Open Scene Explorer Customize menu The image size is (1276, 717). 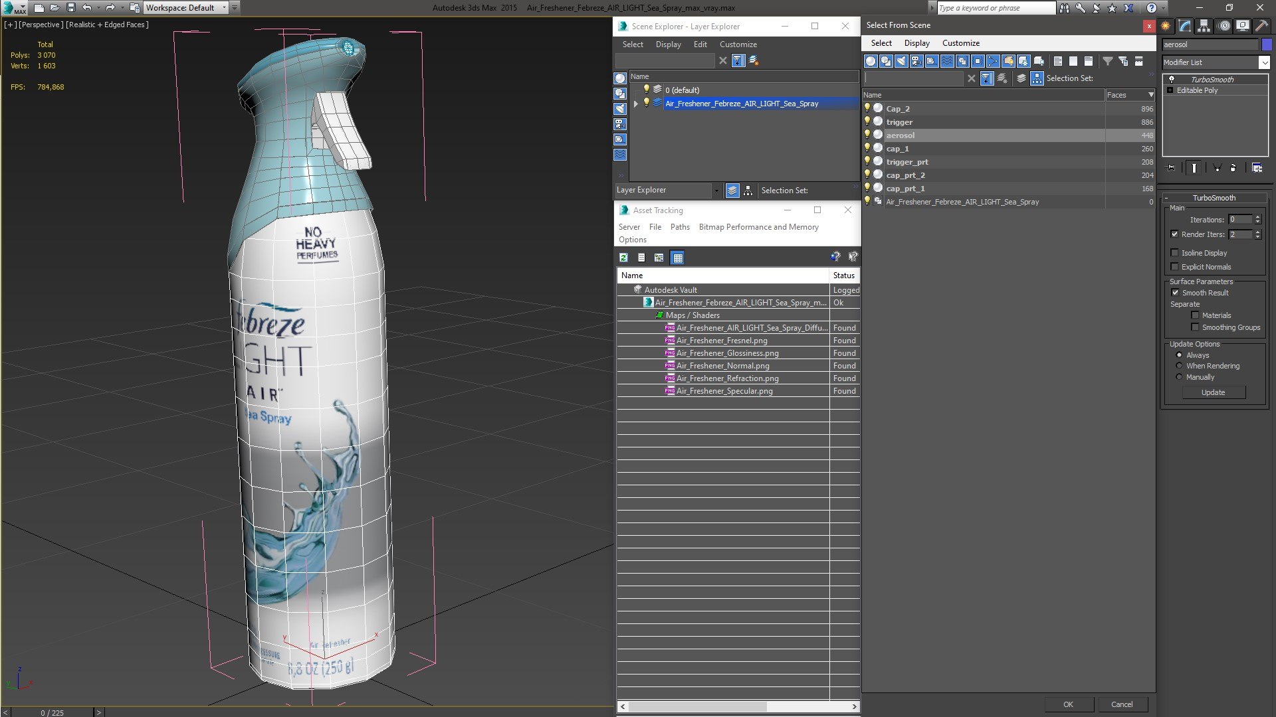coord(738,44)
